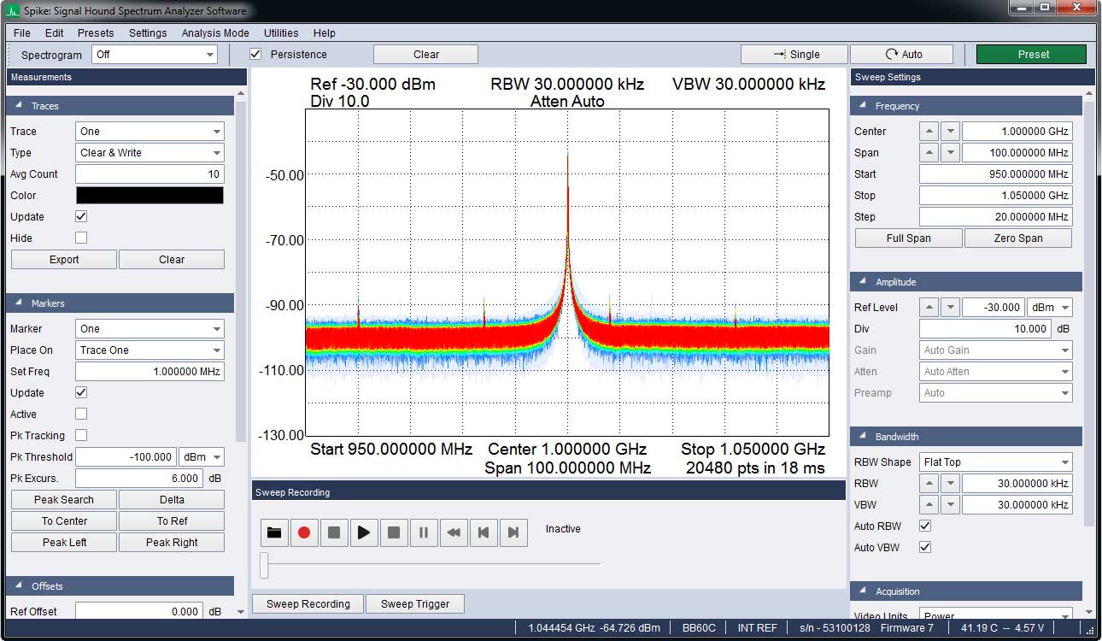Viewport: 1102px width, 641px height.
Task: Open the Trace selection dropdown
Action: pos(149,132)
